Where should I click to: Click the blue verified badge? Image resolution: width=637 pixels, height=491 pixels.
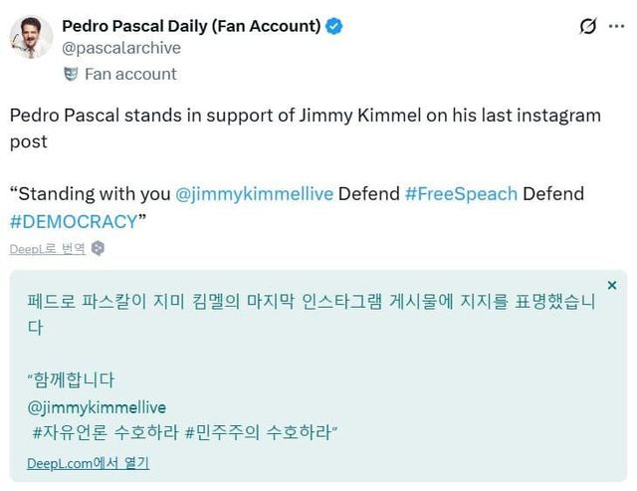(x=334, y=27)
